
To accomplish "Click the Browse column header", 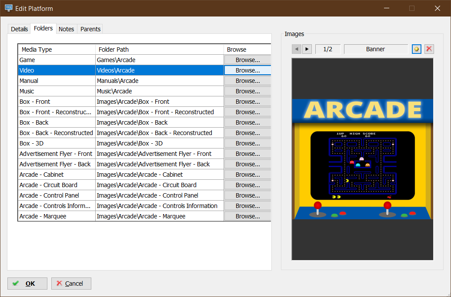I will [247, 49].
